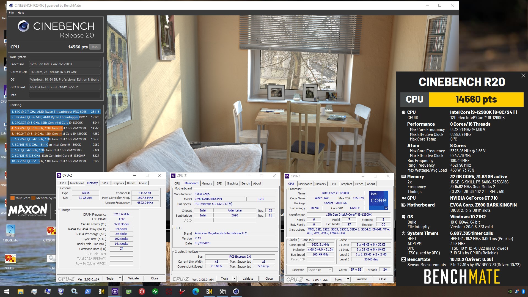Click Validate in CPU tab CPU-Z window

coord(362,279)
